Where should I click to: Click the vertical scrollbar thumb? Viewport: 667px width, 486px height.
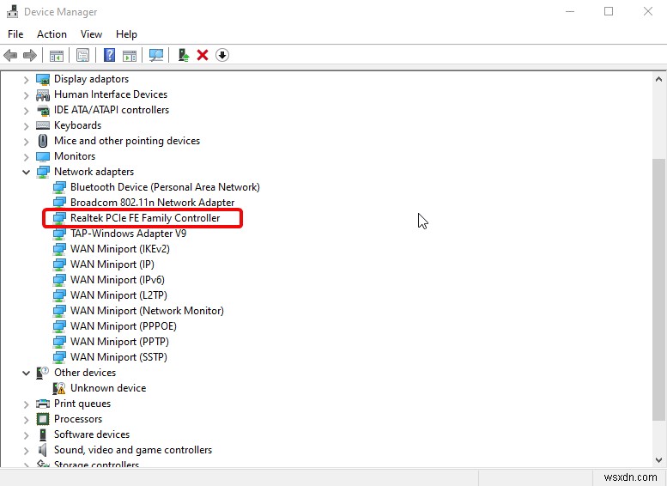coord(658,289)
